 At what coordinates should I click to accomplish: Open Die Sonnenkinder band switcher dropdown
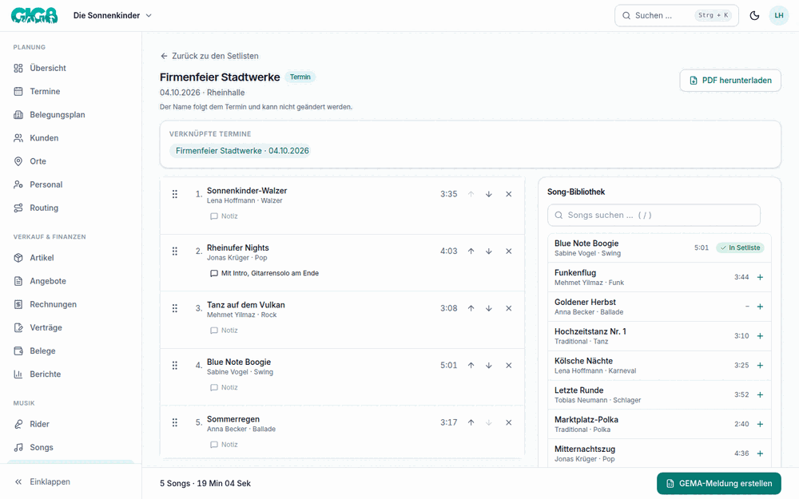(112, 15)
